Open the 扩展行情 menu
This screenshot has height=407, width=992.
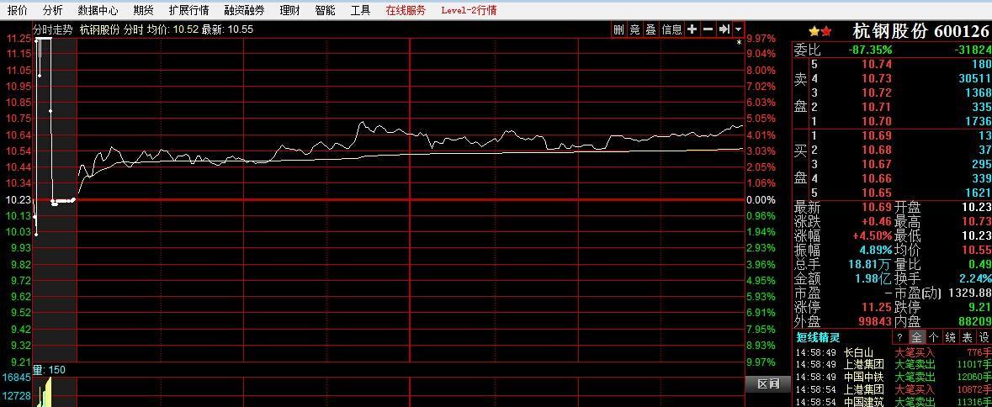click(x=188, y=10)
